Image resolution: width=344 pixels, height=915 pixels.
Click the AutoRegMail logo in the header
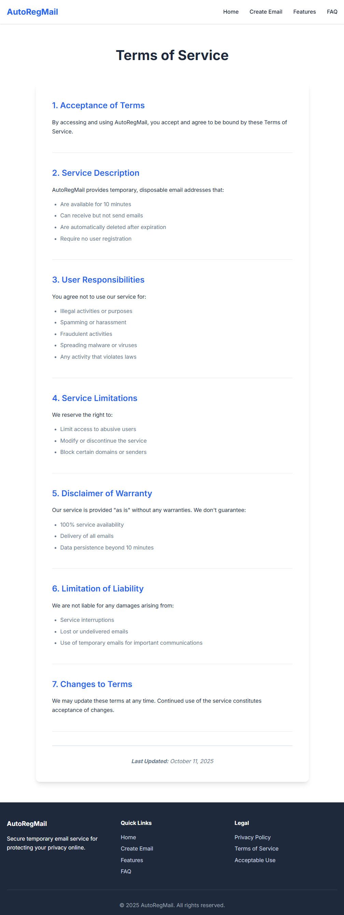[32, 12]
